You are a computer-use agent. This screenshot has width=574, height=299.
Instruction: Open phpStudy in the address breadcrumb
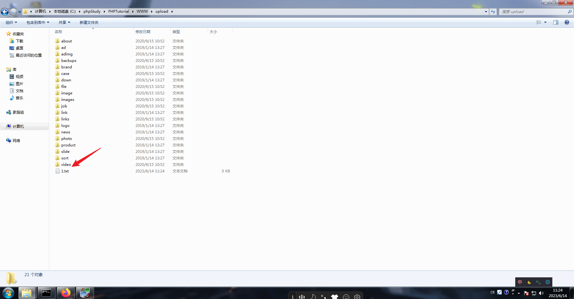pyautogui.click(x=92, y=11)
